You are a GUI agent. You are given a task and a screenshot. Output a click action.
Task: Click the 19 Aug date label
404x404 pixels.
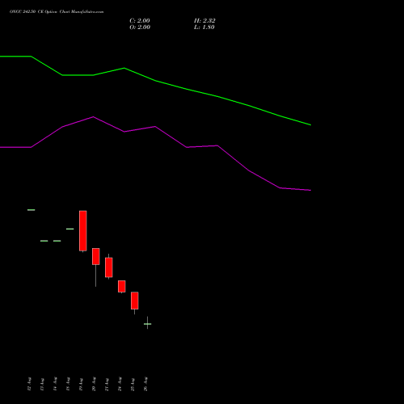coord(81,384)
